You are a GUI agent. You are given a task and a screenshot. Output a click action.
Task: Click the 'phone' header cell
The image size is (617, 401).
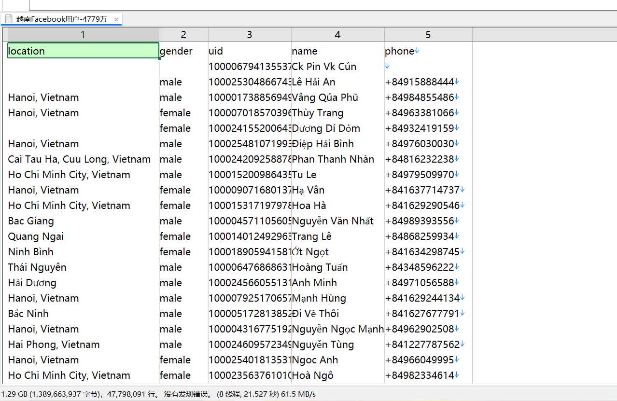428,51
